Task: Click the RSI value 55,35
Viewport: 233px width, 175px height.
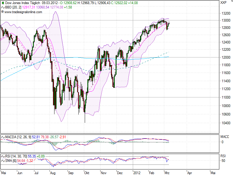Action: [32, 156]
